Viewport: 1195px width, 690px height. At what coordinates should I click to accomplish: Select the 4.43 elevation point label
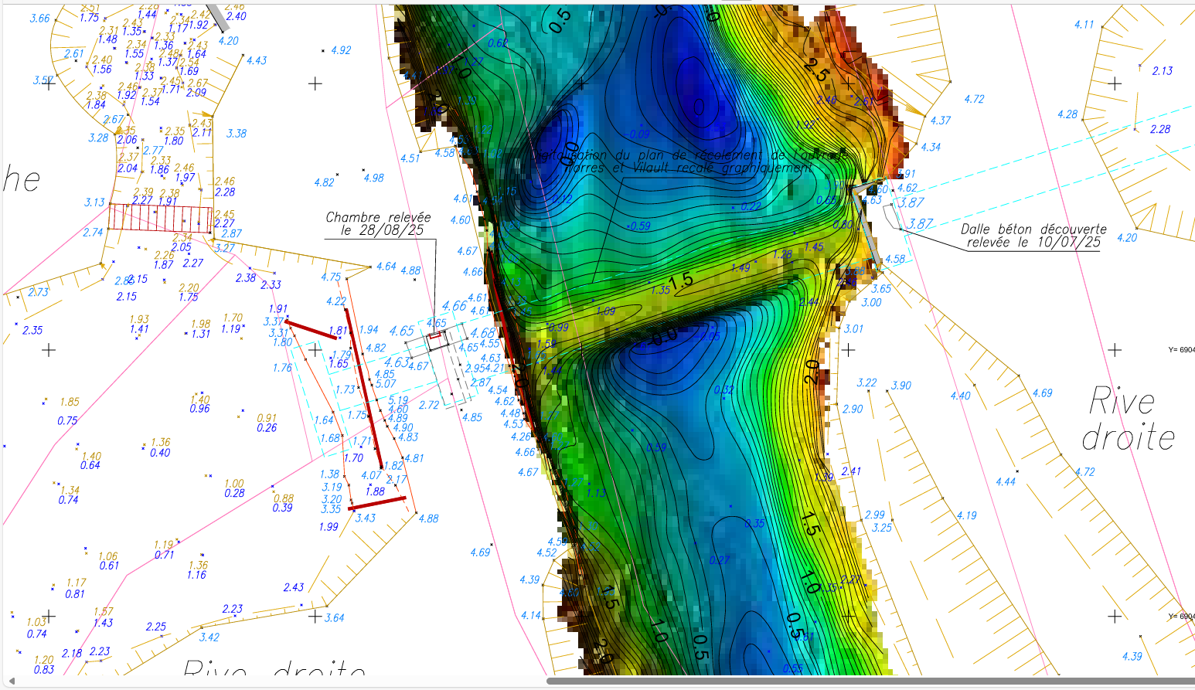(257, 60)
